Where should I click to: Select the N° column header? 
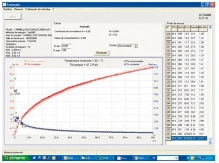coord(169,28)
